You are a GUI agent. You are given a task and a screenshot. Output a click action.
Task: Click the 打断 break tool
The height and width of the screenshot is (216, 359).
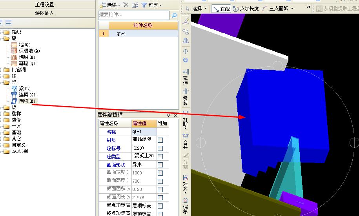tap(186, 120)
